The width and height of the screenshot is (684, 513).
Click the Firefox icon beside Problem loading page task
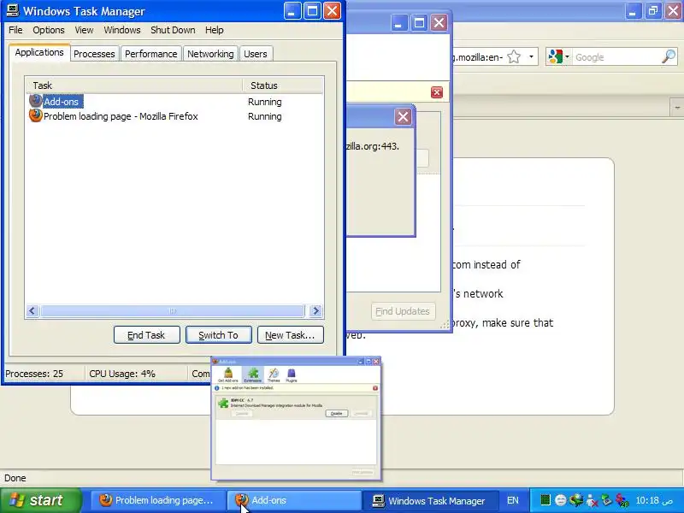point(35,115)
